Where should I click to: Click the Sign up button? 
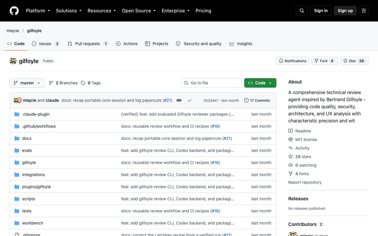[x=345, y=11]
